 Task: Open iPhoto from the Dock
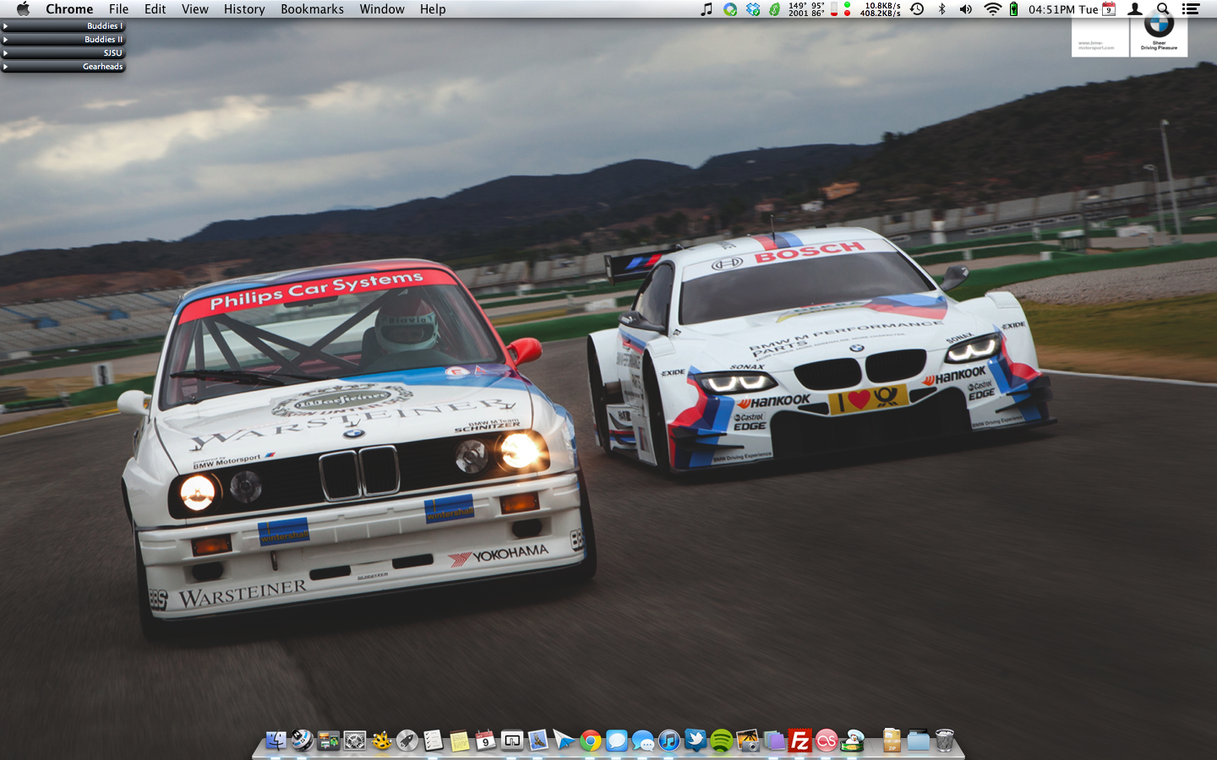click(748, 741)
